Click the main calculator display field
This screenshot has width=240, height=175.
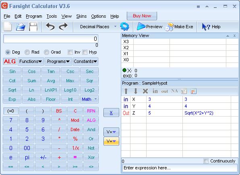(51, 39)
